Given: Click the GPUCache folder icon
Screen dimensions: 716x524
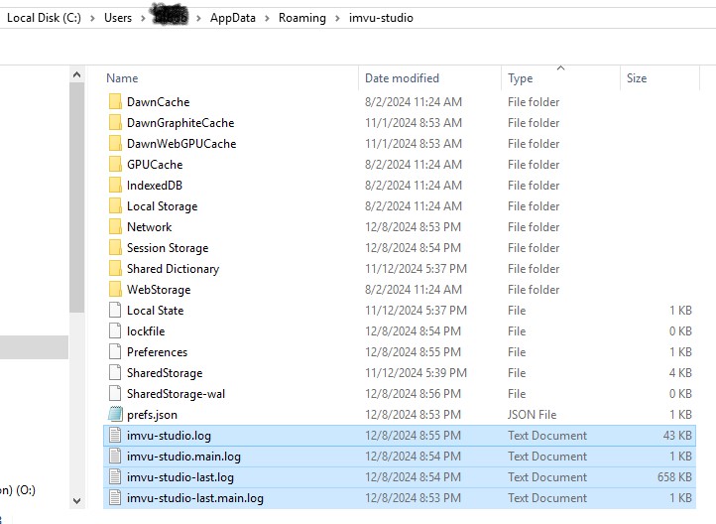Looking at the screenshot, I should [115, 165].
